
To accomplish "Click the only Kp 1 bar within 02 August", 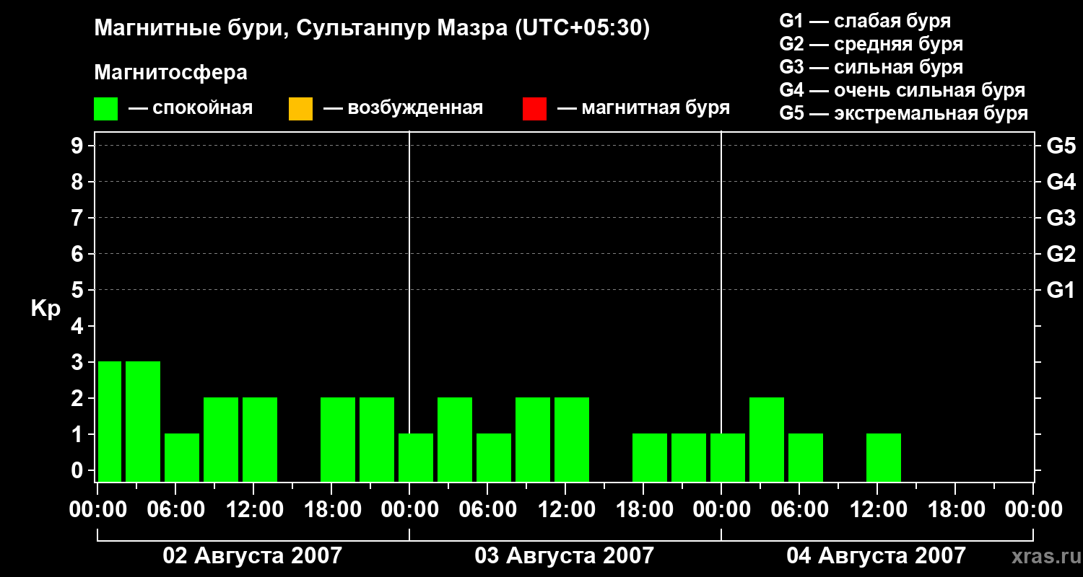I will [182, 457].
